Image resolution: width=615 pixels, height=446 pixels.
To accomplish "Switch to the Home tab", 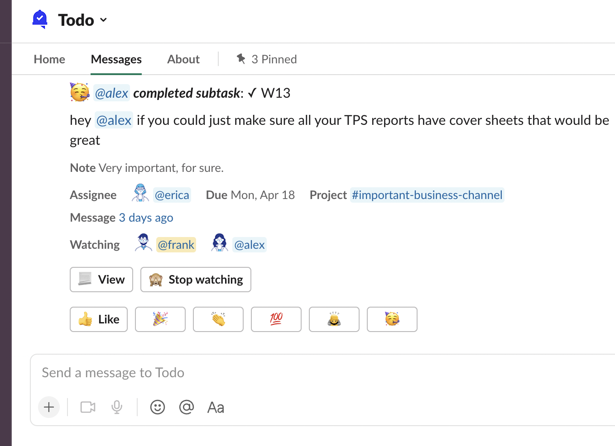I will tap(49, 59).
